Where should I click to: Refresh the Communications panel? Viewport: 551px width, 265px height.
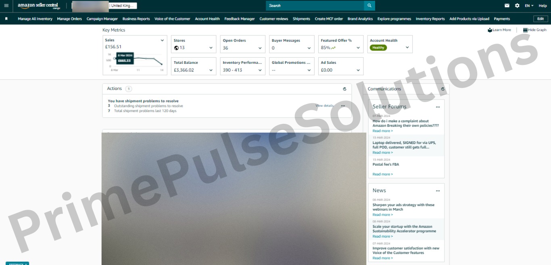coord(442,89)
